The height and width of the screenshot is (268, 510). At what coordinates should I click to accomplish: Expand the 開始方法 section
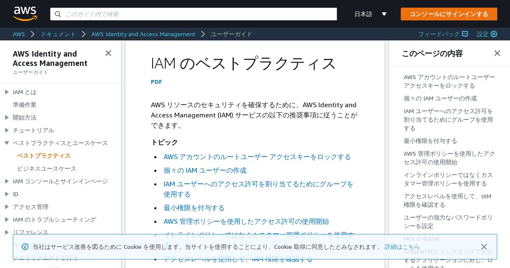(7, 117)
